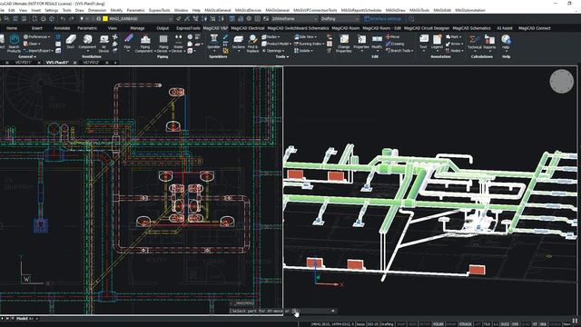This screenshot has width=581, height=327.
Task: Open Water Device tool
Action: pos(178,43)
